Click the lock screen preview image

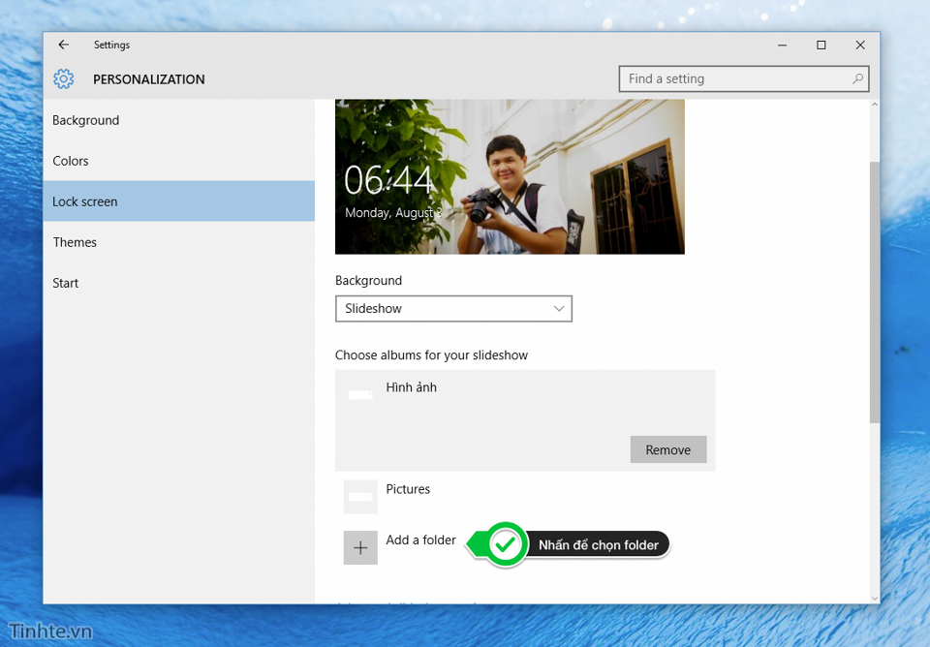pyautogui.click(x=510, y=176)
